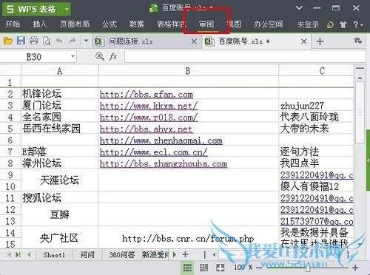
Task: Open the 插入 ribbon tab
Action: tap(39, 24)
